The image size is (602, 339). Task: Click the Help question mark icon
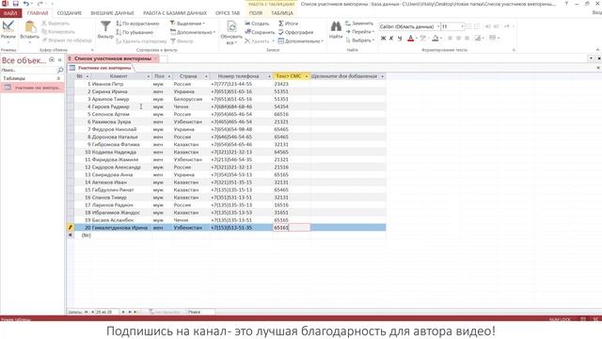(x=566, y=4)
